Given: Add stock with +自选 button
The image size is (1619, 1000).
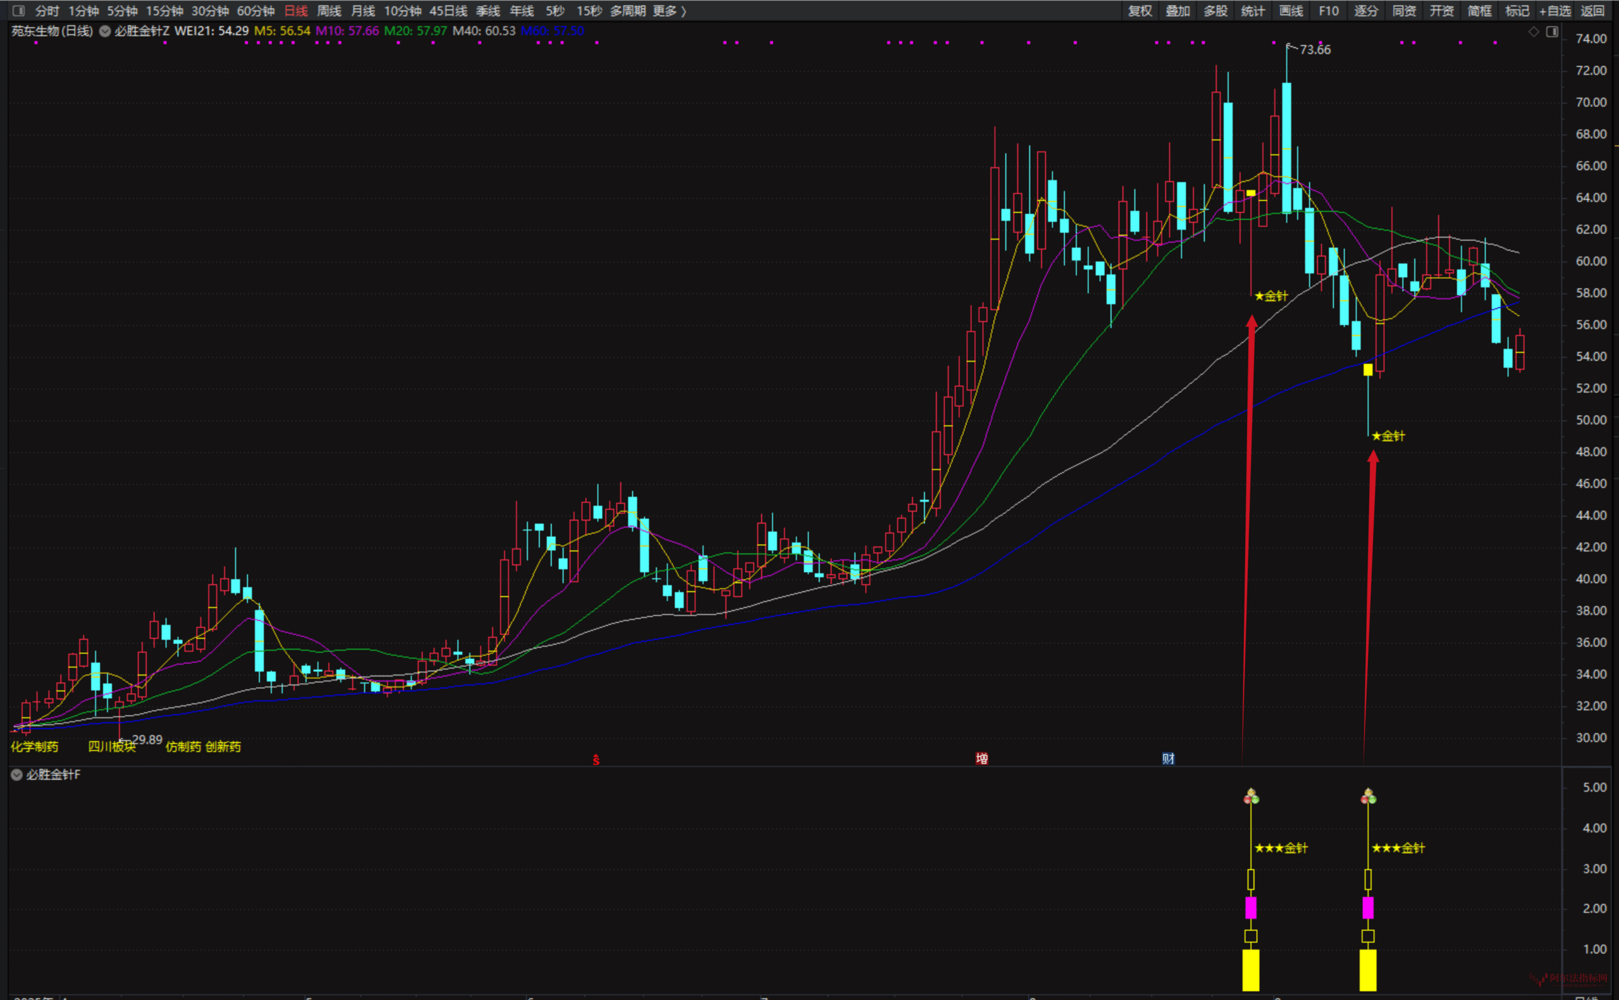Looking at the screenshot, I should tap(1554, 11).
